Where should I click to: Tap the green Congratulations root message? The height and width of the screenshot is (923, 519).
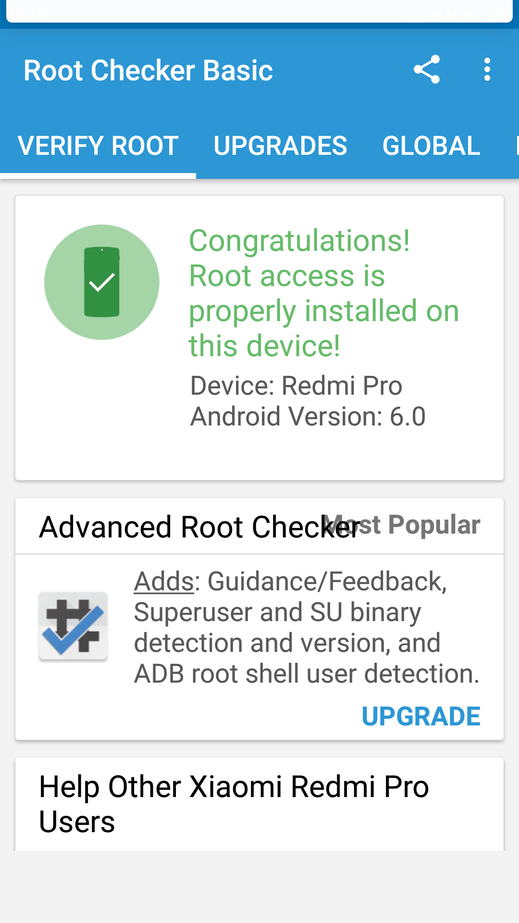(323, 293)
